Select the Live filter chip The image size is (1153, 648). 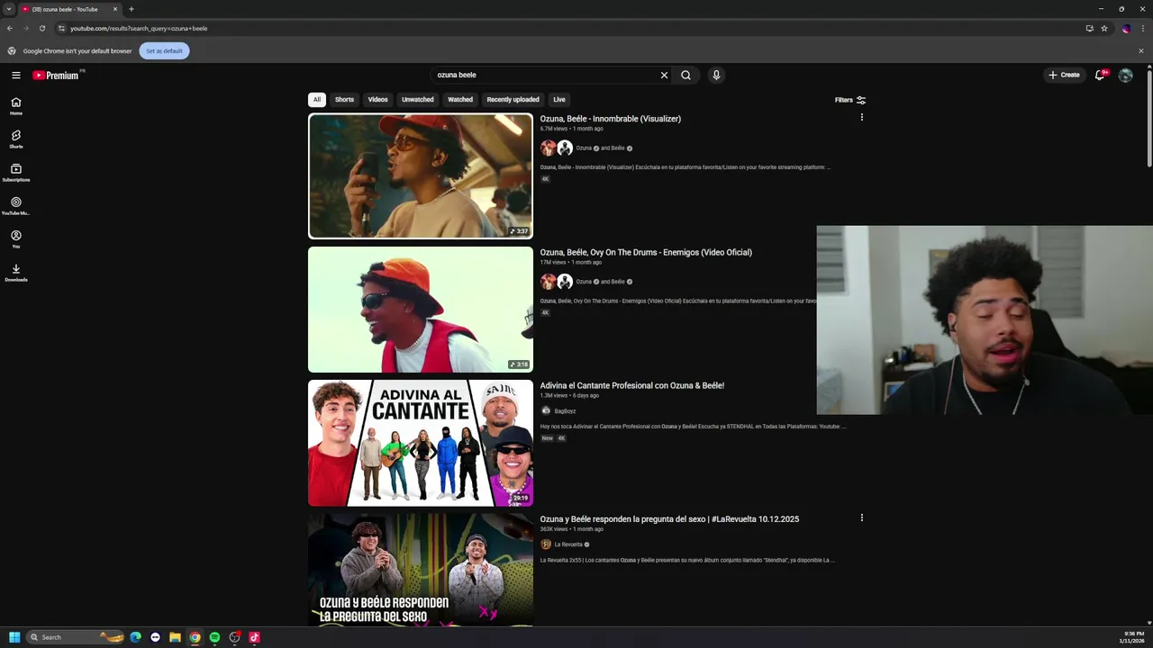tap(559, 100)
